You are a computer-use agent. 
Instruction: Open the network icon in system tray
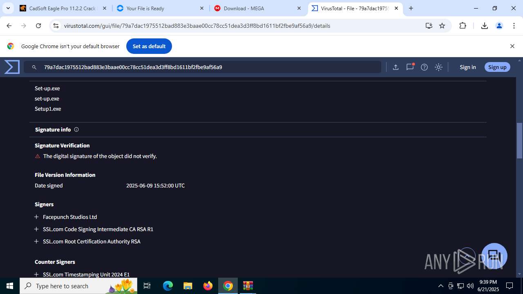point(460,286)
